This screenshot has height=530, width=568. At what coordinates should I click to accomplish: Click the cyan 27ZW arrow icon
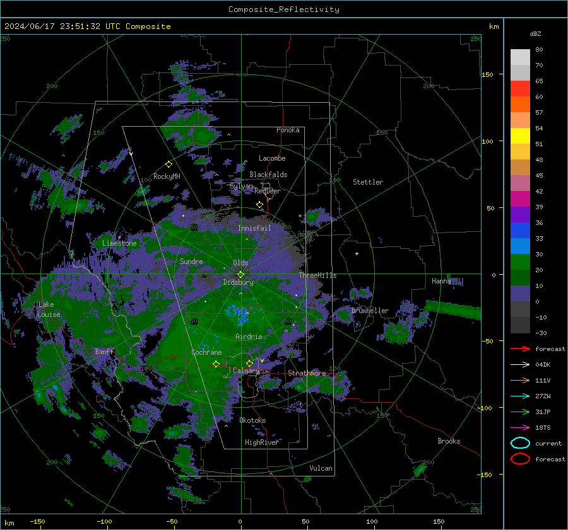520,396
